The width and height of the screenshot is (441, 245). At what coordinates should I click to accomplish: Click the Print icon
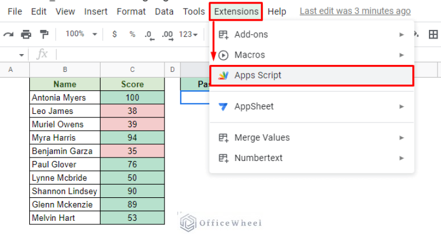point(26,35)
